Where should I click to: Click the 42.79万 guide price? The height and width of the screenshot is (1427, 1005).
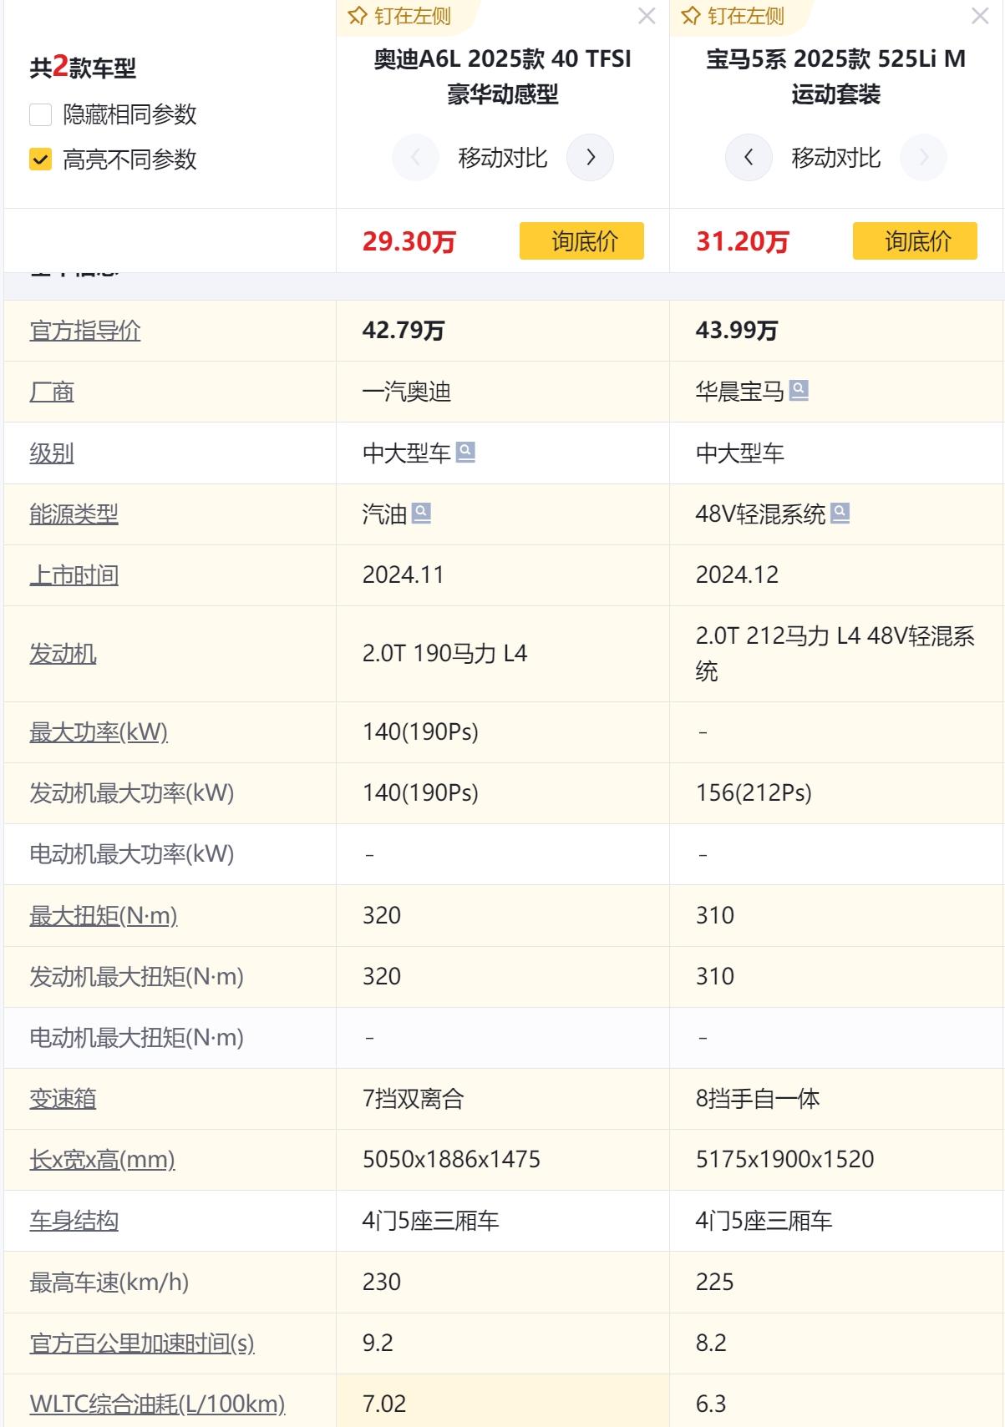404,331
